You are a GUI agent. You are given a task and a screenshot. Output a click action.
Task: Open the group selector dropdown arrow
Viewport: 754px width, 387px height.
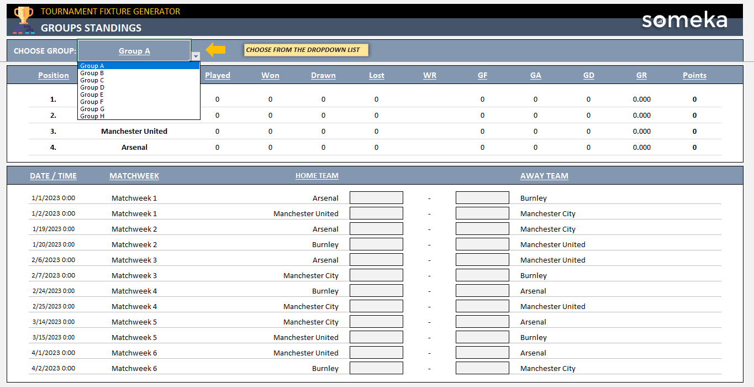196,55
